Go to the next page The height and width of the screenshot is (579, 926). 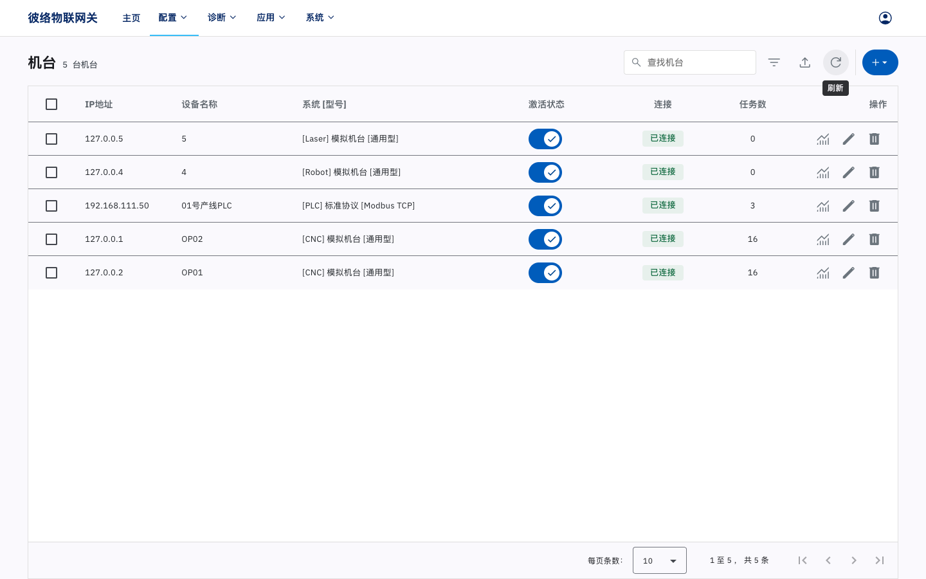pos(854,560)
